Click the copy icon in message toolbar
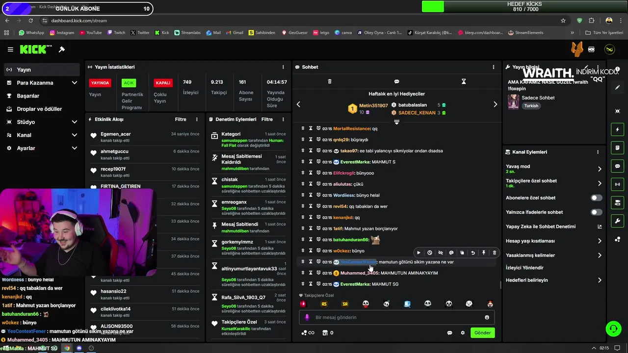Image resolution: width=628 pixels, height=353 pixels. click(462, 252)
